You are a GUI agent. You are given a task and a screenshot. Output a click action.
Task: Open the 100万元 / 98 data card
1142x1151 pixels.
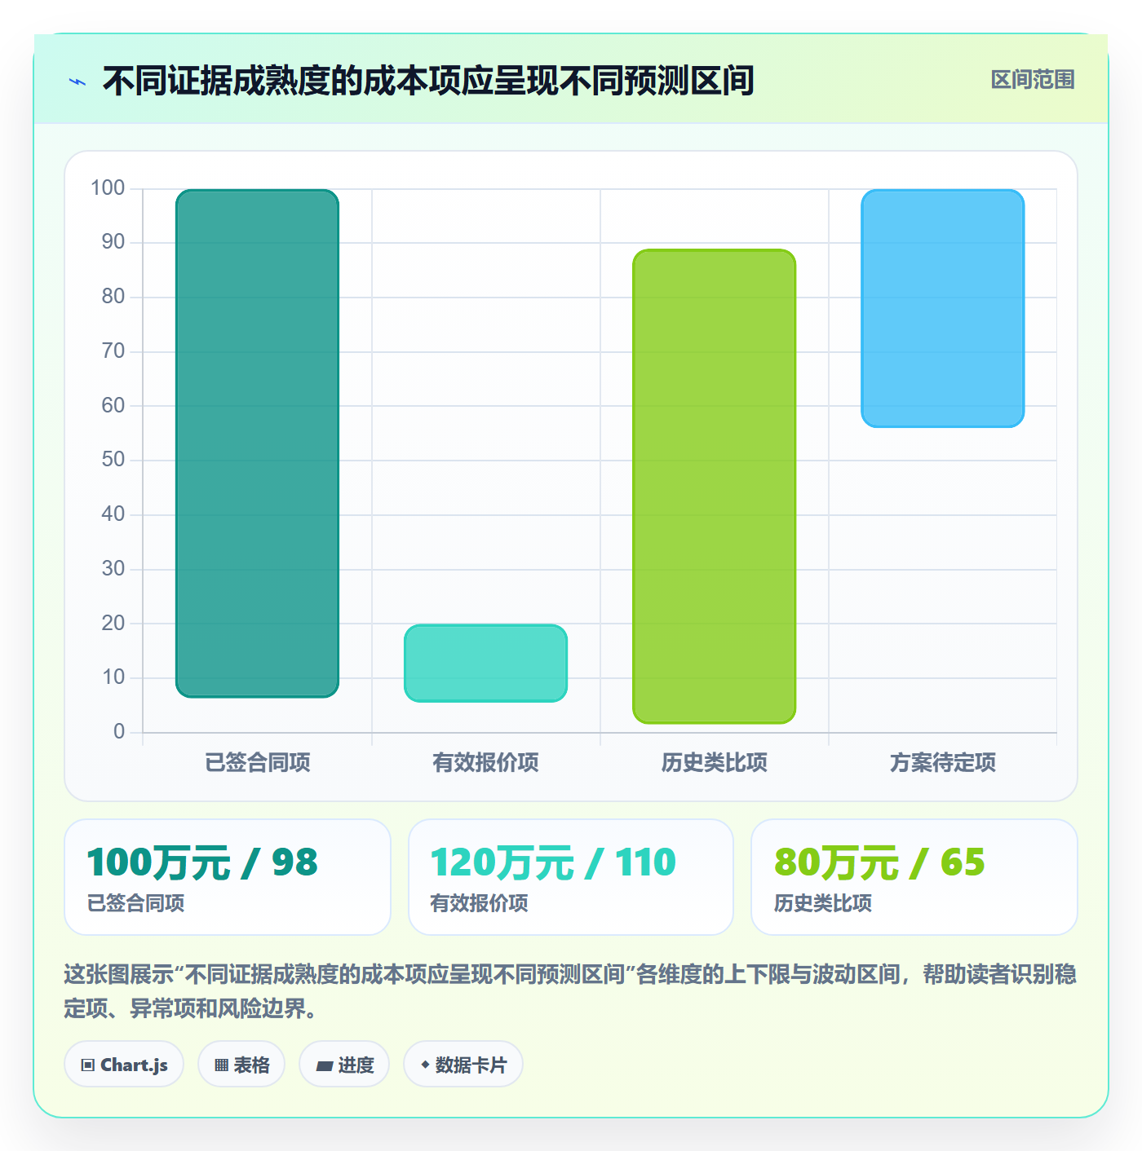click(x=228, y=877)
